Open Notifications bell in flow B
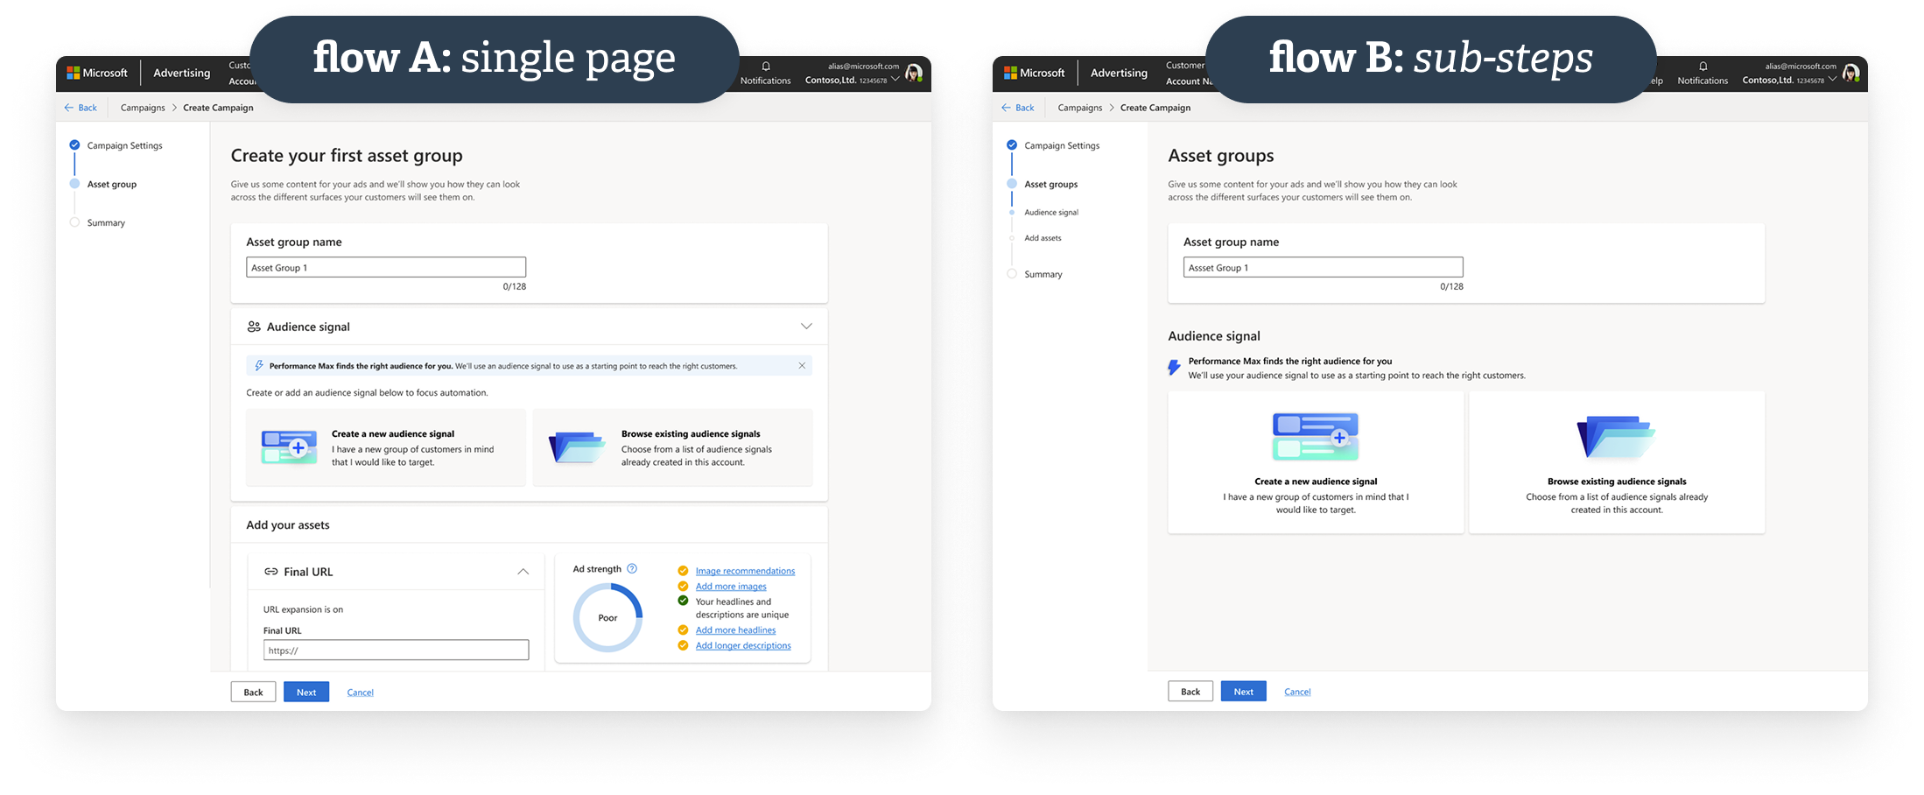The width and height of the screenshot is (1924, 795). point(1703,67)
